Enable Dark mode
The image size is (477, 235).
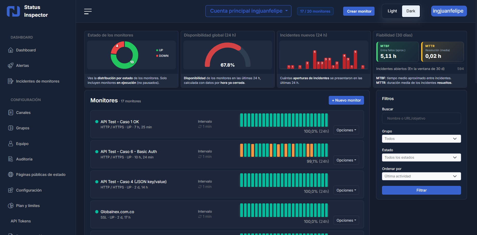[411, 11]
